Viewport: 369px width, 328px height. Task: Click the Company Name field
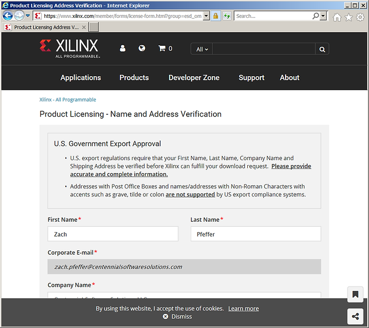click(x=184, y=296)
